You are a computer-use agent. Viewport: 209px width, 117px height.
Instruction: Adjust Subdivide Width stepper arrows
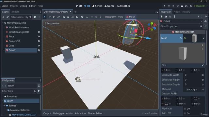coord(203,75)
